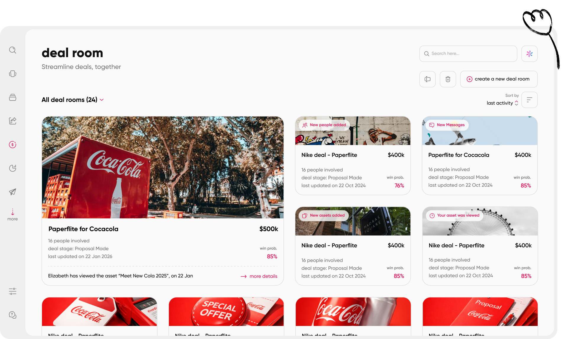Screen dimensions: 582x339
Task: Click the $400k value on the New Messages card
Action: click(x=523, y=155)
